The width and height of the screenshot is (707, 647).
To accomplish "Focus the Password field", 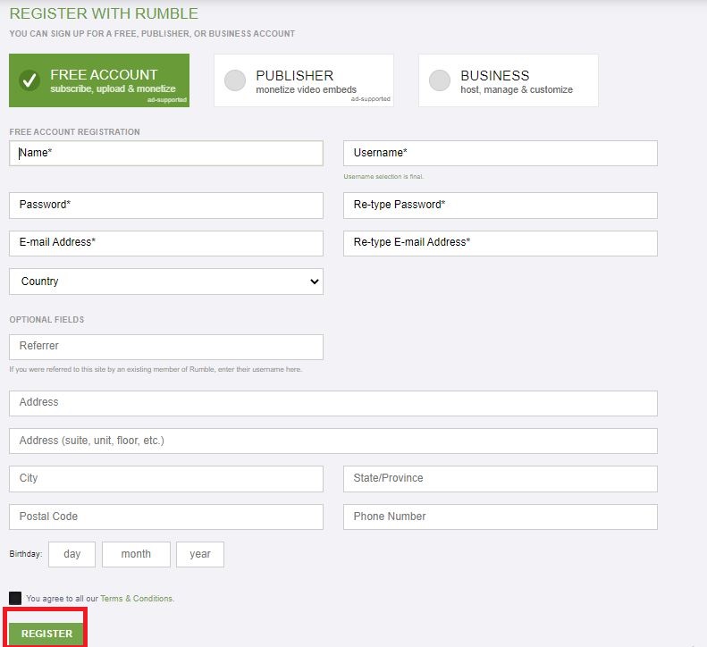I will click(x=166, y=206).
